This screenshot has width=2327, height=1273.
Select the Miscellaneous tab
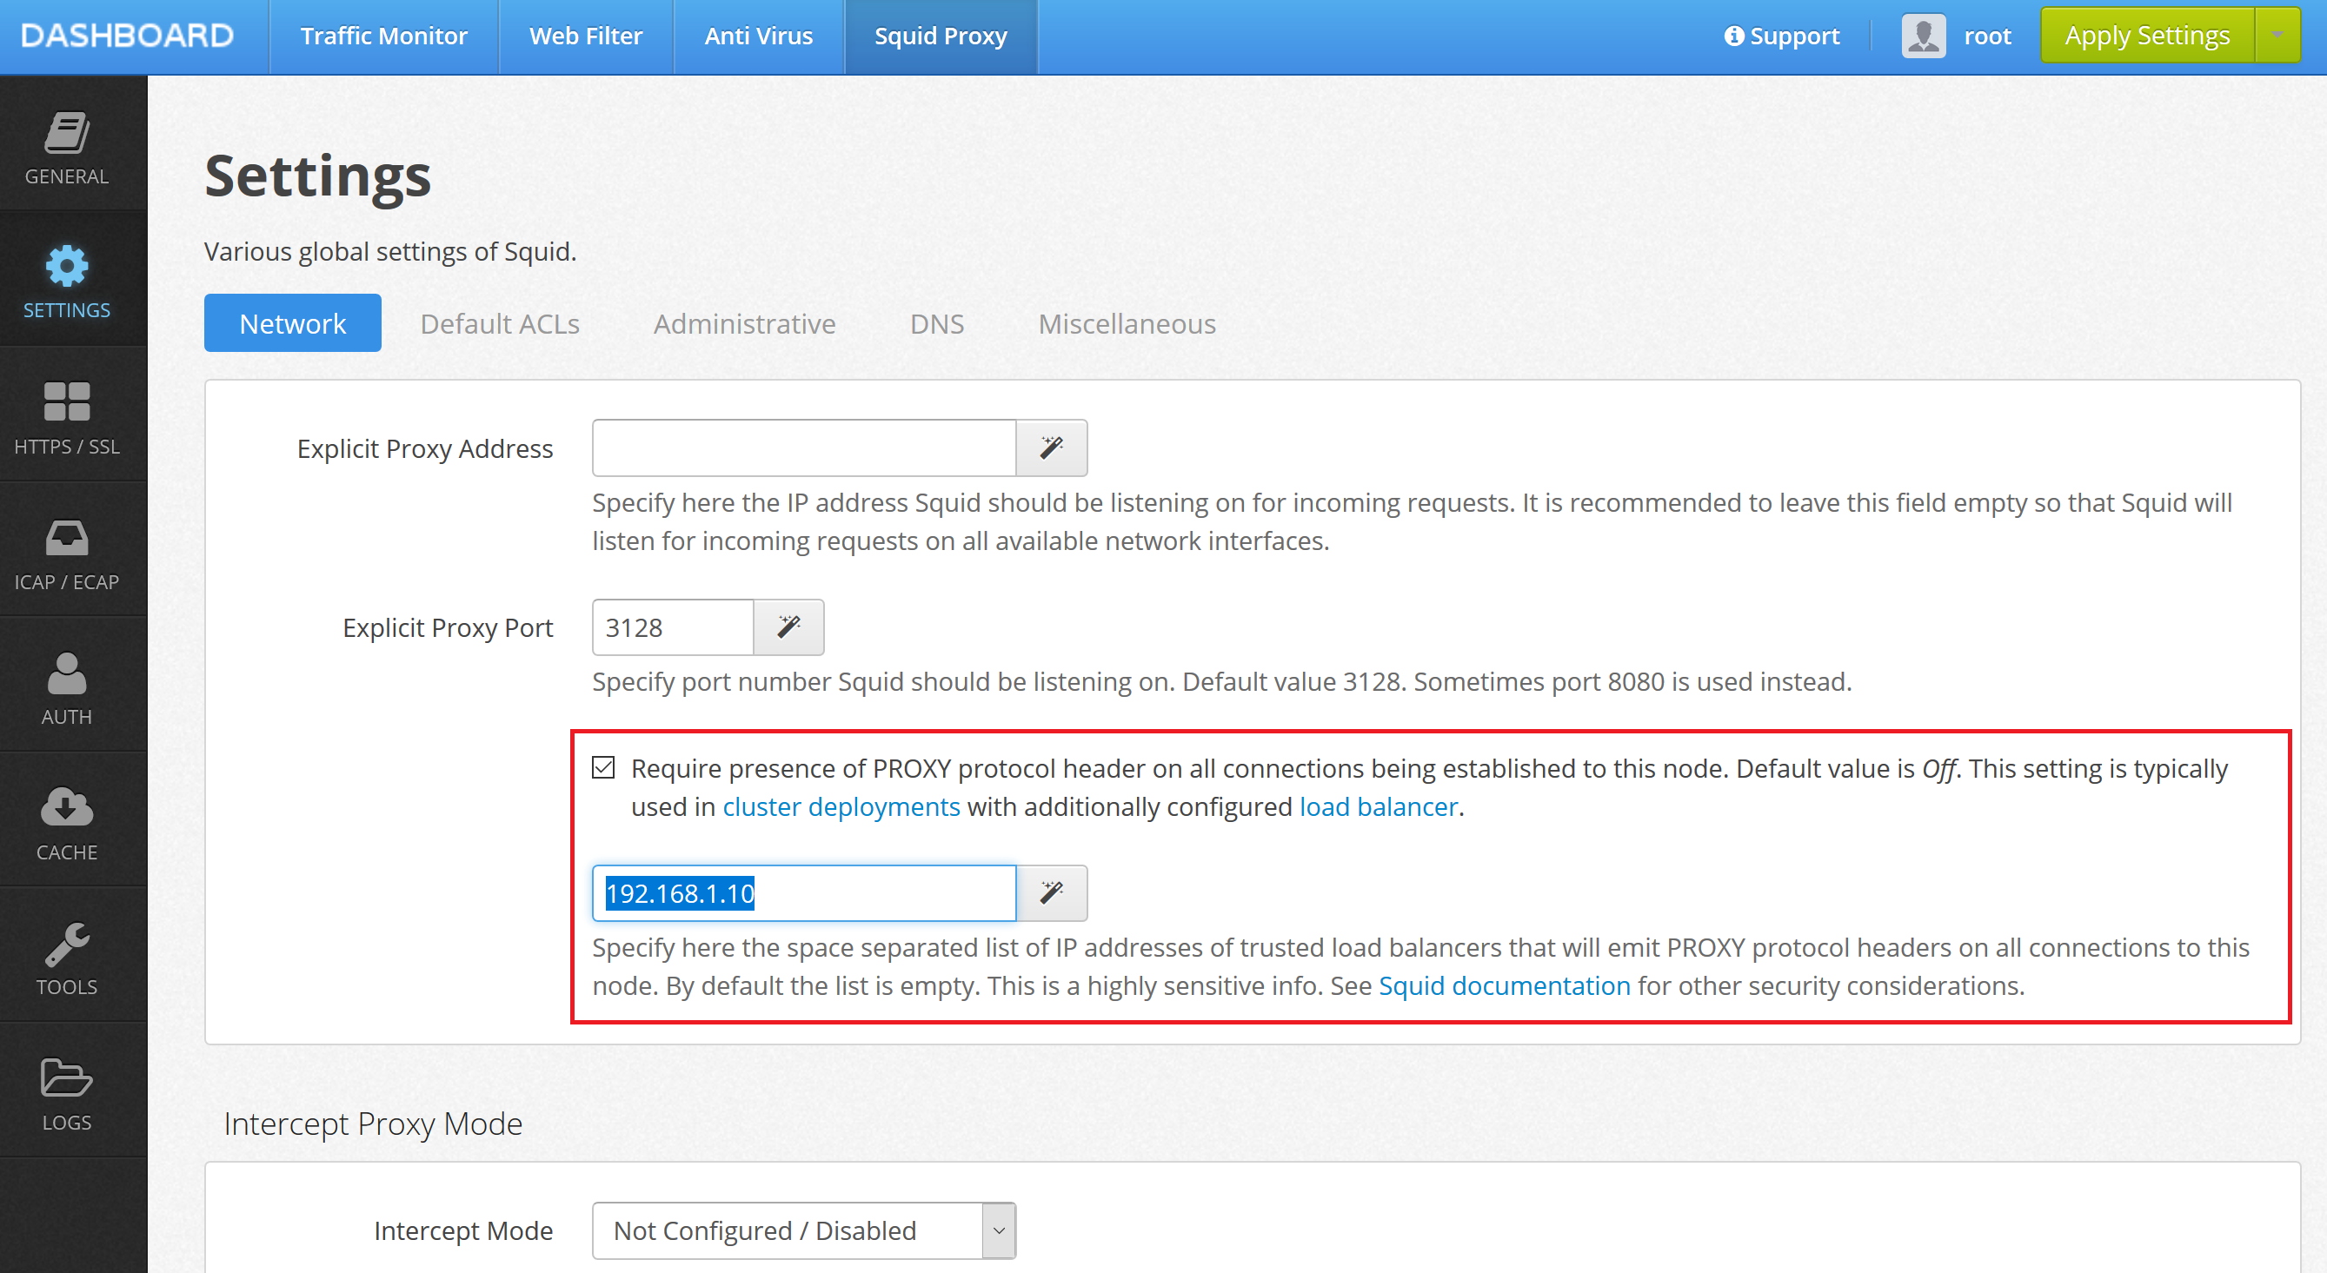1126,323
